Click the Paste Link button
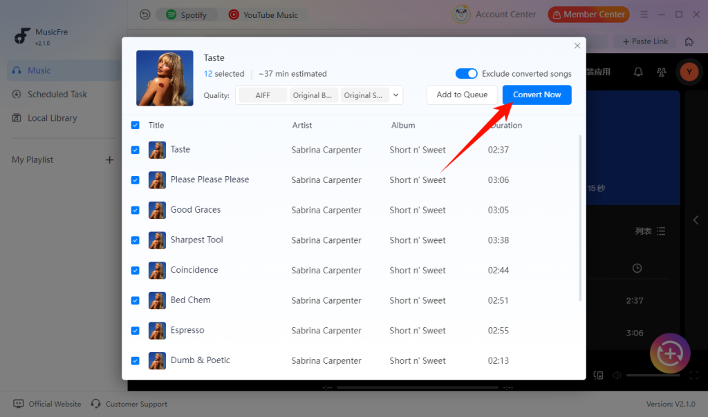708x417 pixels. (645, 41)
